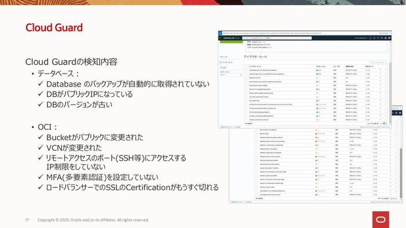Image resolution: width=406 pixels, height=228 pixels.
Task: Click the blue browser icon above the console
Action: (220, 33)
